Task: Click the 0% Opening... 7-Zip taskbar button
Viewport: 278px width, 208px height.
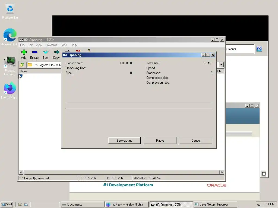Action: coord(171,204)
